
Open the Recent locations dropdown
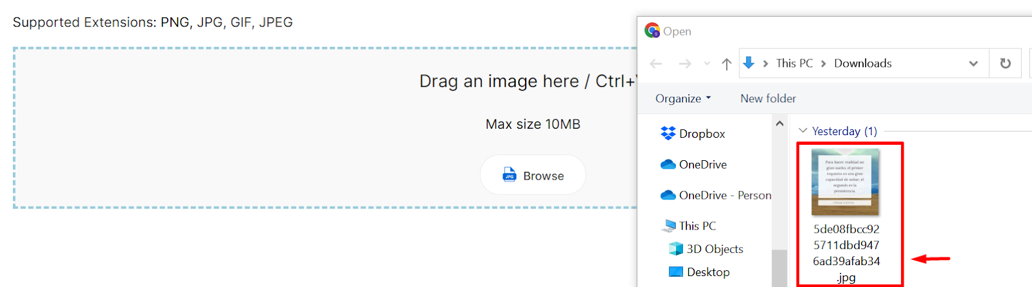point(707,64)
